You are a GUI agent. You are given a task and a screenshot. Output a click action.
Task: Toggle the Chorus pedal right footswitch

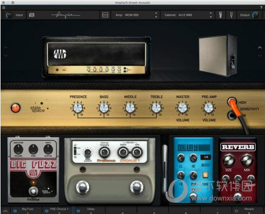(x=136, y=187)
